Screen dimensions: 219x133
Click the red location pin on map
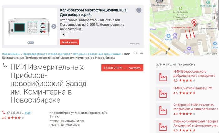click(x=194, y=23)
